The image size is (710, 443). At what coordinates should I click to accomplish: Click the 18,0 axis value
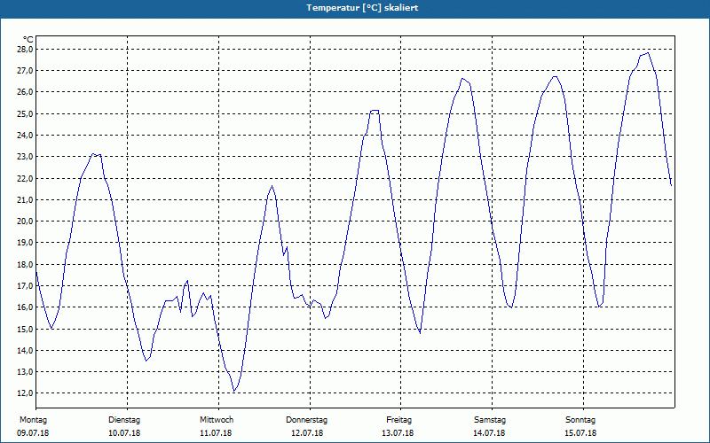tap(26, 264)
